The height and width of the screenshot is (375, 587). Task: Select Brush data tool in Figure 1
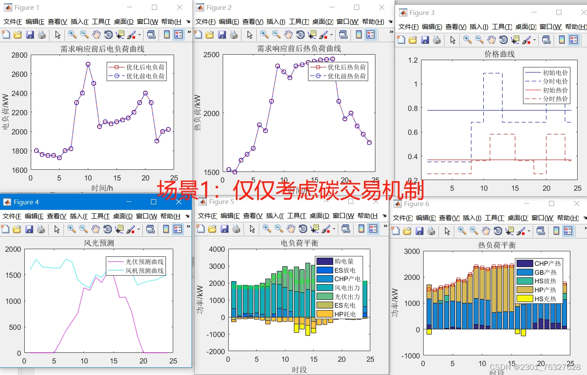click(131, 35)
